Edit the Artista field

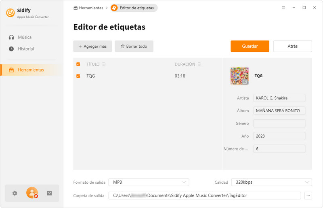pos(279,98)
